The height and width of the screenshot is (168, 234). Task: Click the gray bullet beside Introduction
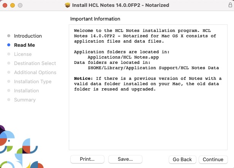pos(9,36)
